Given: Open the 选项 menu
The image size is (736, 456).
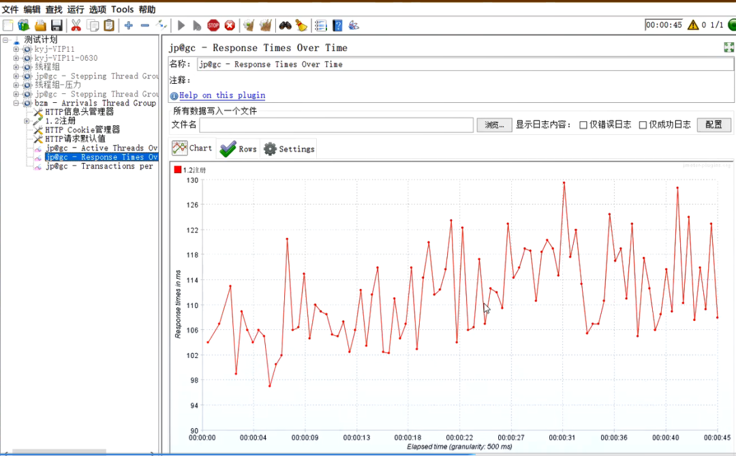Looking at the screenshot, I should pos(97,10).
